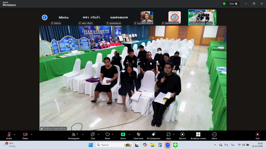The height and width of the screenshot is (149, 266).
Task: Open the React emoji menu
Action: pos(108,136)
